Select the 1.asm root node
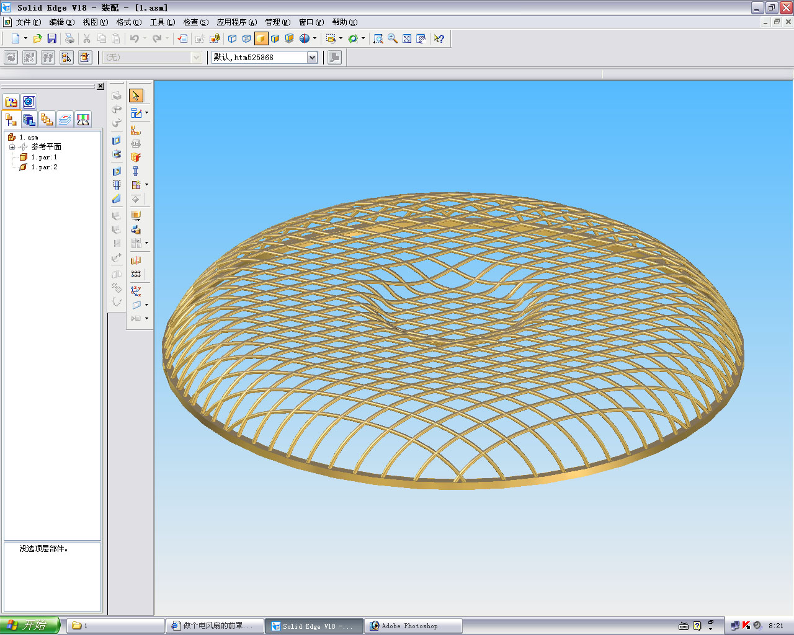This screenshot has height=635, width=794. point(29,137)
